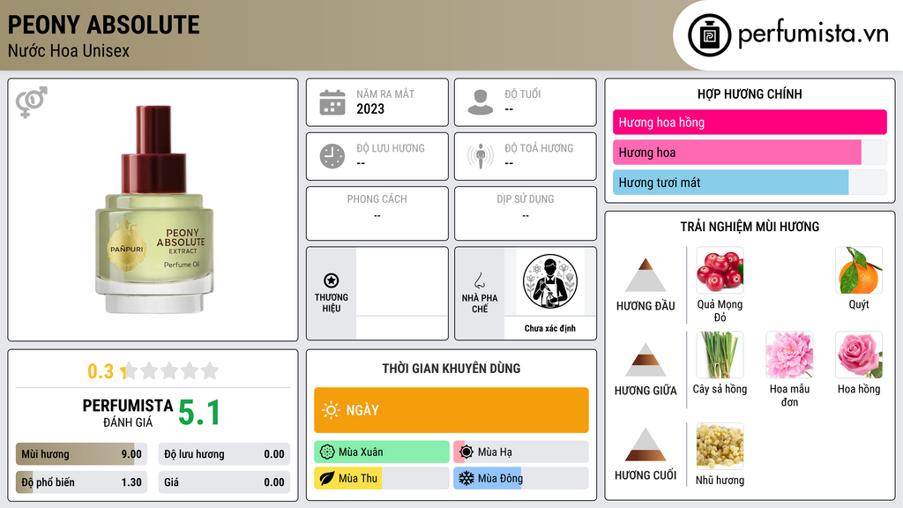Image resolution: width=903 pixels, height=508 pixels.
Task: Select the Quả Mọng Đỏ note image
Action: coord(720,270)
